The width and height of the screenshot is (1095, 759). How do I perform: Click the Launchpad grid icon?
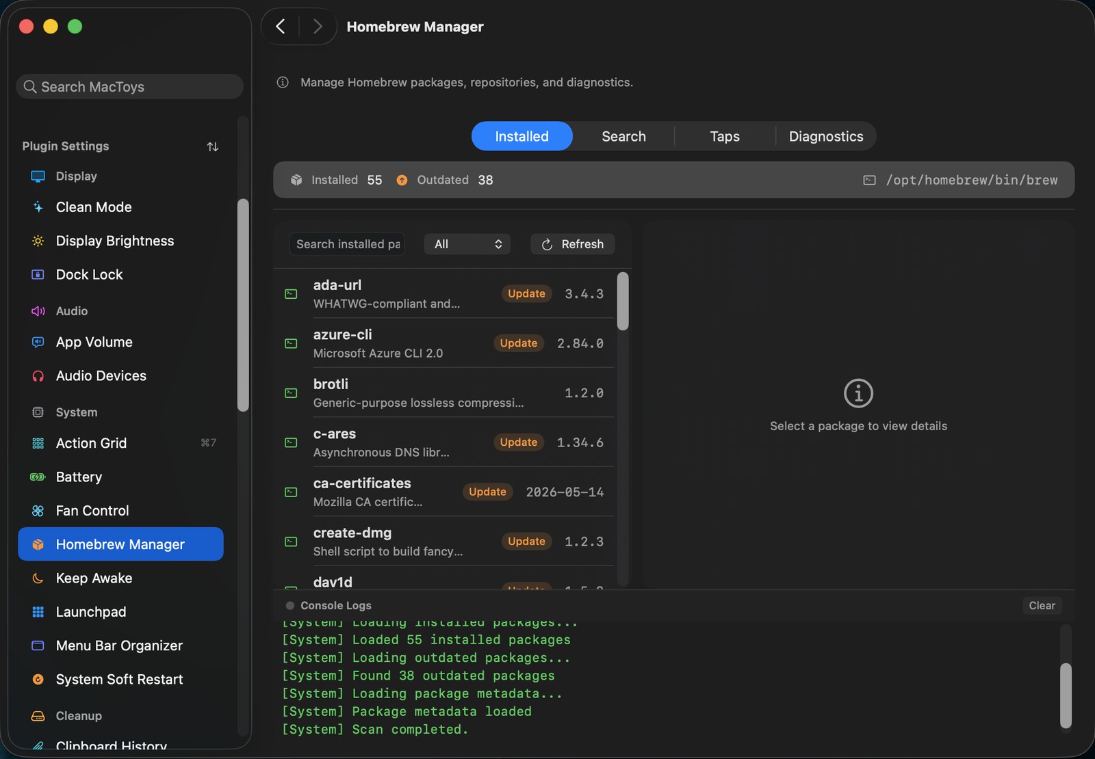(38, 612)
